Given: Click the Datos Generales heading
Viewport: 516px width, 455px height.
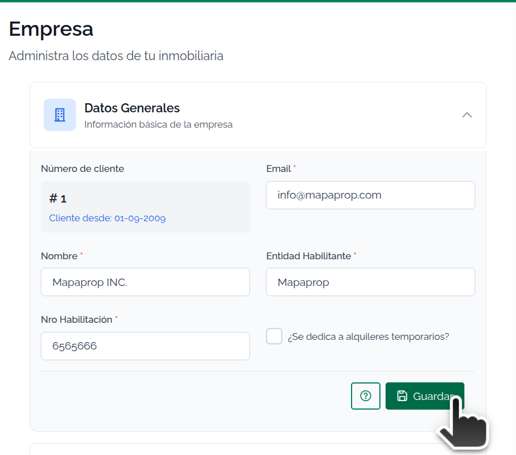Looking at the screenshot, I should (132, 108).
